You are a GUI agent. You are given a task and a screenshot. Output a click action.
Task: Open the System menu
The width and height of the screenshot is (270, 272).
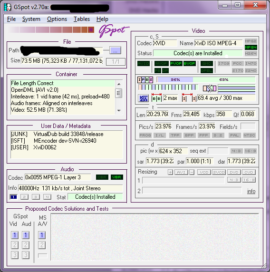pos(31,19)
